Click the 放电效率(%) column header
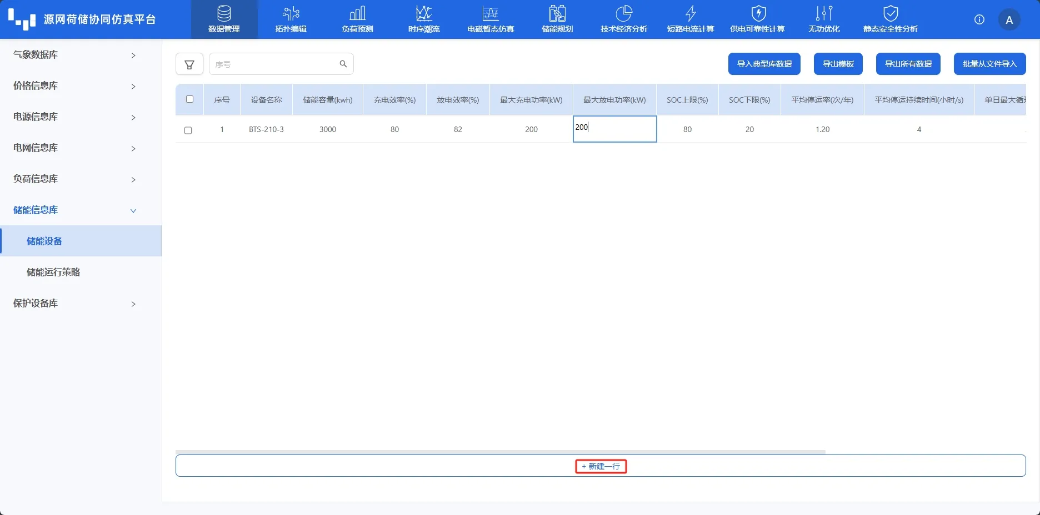This screenshot has height=515, width=1040. (458, 100)
